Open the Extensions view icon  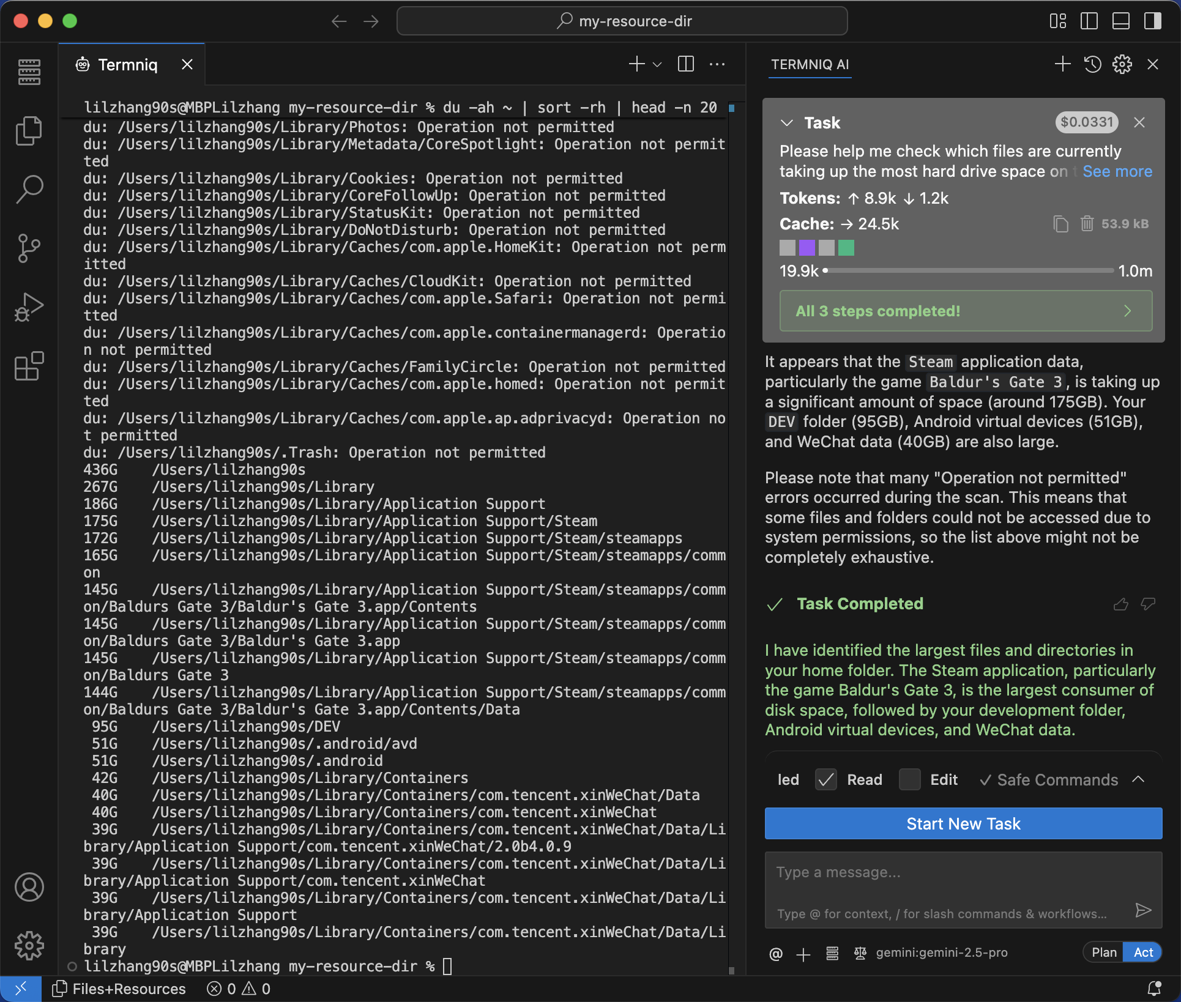point(29,366)
